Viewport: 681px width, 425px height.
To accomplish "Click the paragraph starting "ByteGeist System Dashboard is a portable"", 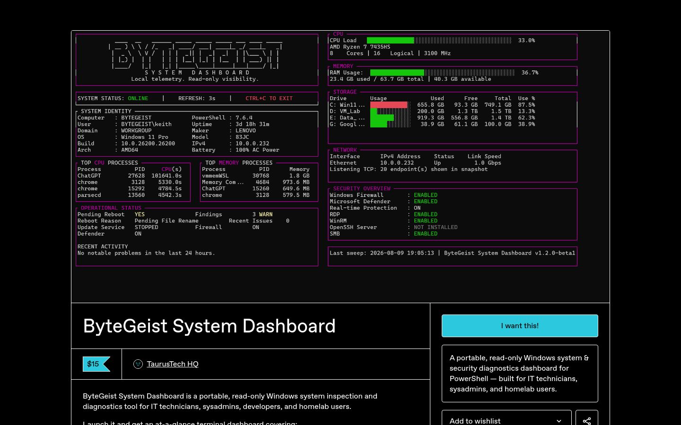I will point(230,401).
